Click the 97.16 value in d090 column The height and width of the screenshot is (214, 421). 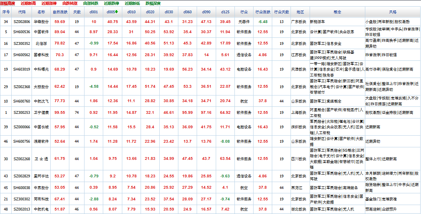point(206,113)
